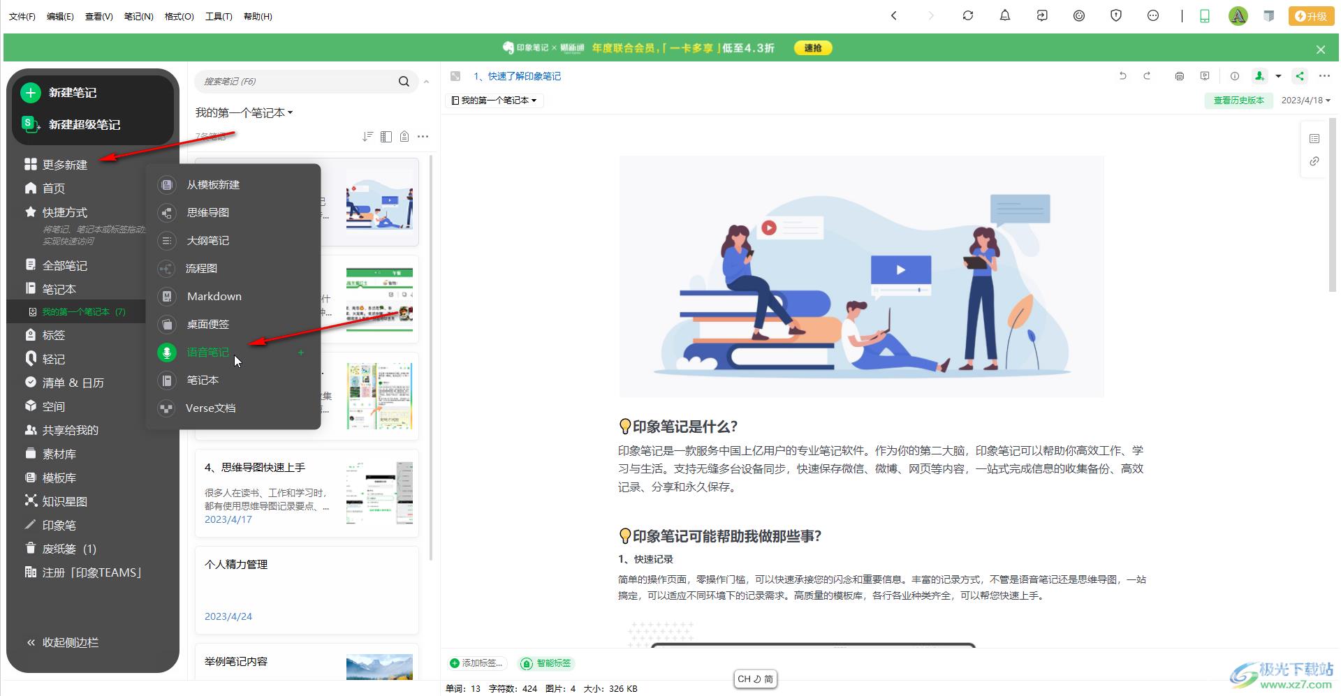Viewport: 1341px width, 696px height.
Task: Open note list more options (…)
Action: pos(423,137)
